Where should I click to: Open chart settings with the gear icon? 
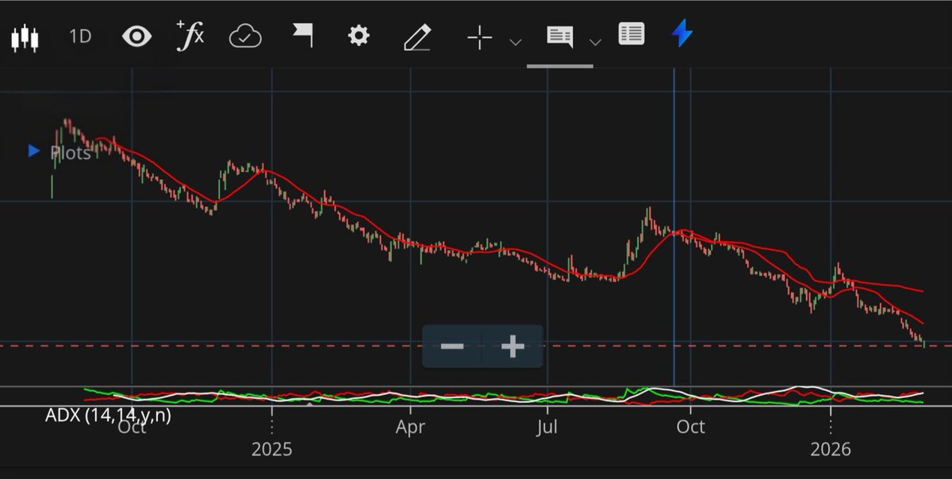click(359, 34)
